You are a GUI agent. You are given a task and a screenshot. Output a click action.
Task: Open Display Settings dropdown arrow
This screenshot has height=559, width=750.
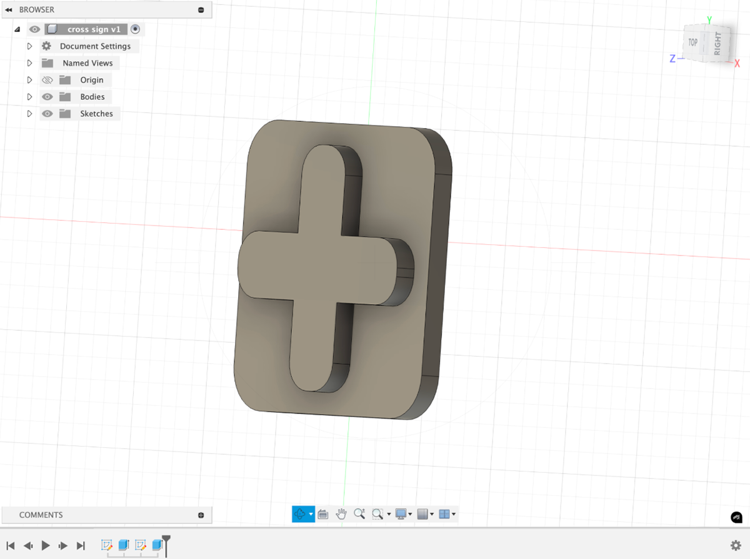tap(410, 515)
